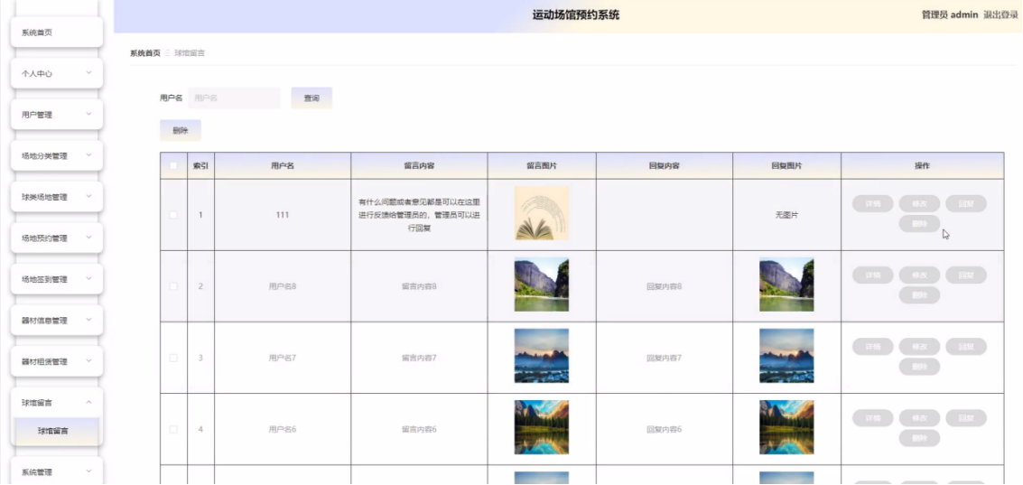This screenshot has height=485, width=1023.
Task: Expand the 场地分类管理 menu
Action: (x=57, y=156)
